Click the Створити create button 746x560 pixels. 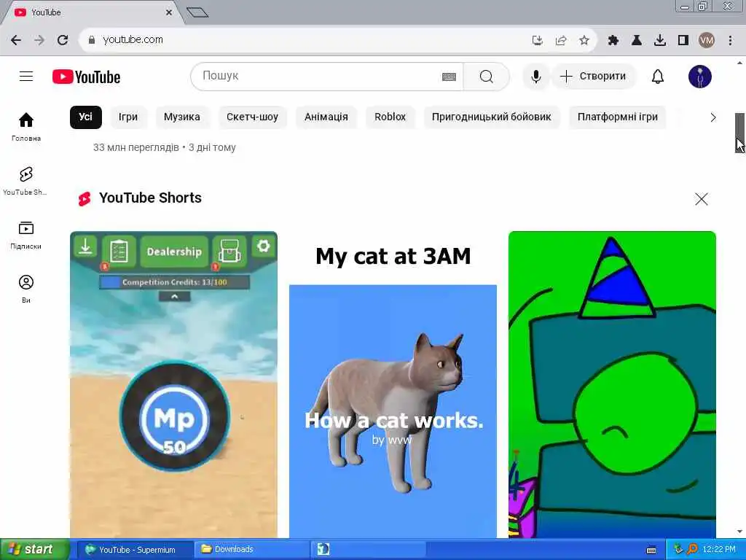(x=593, y=77)
